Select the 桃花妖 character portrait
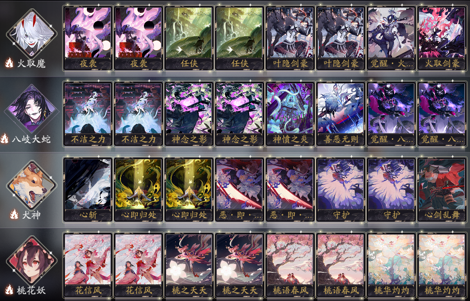Screen dimensions: 470x301 click(31, 260)
